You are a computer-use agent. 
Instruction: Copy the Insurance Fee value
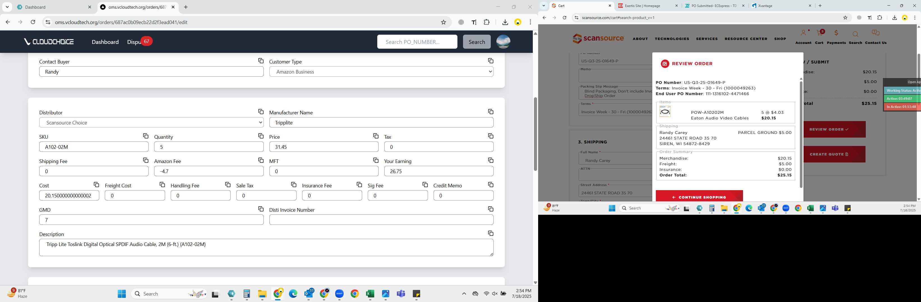click(359, 185)
